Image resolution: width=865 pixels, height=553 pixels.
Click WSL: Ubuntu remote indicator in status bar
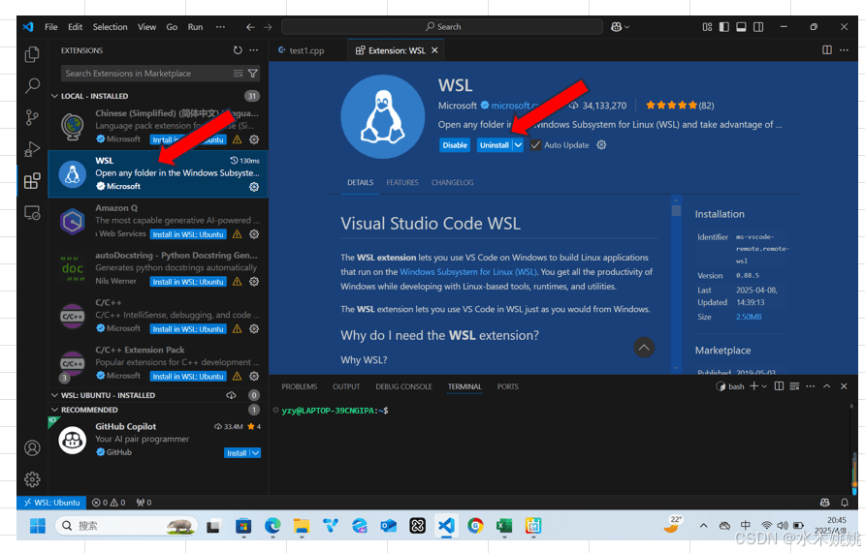pos(51,503)
